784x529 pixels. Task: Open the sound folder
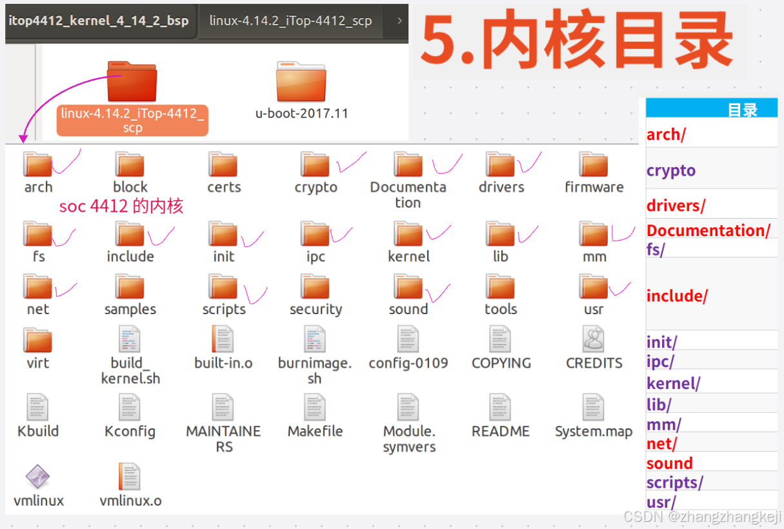click(408, 286)
